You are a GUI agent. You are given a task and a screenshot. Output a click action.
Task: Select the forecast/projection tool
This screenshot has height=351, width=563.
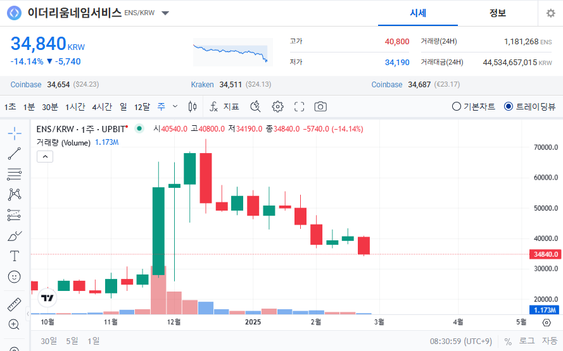15,215
